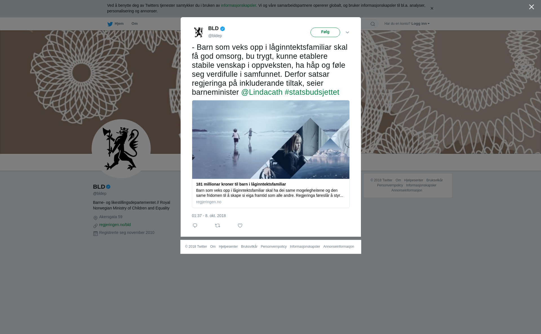
Task: Expand tweet options chevron beside Følg
Action: (x=347, y=32)
